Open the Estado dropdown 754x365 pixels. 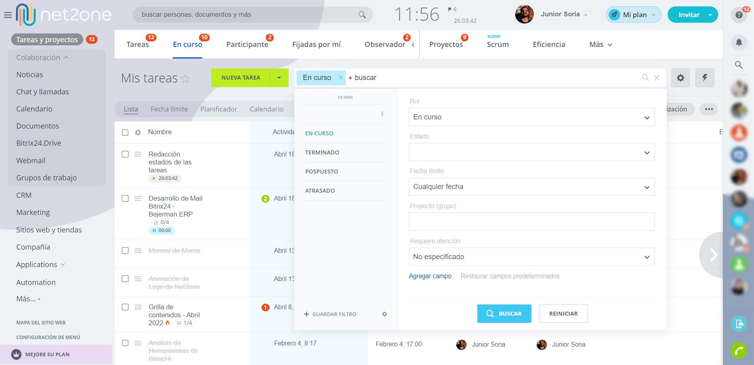(x=531, y=152)
